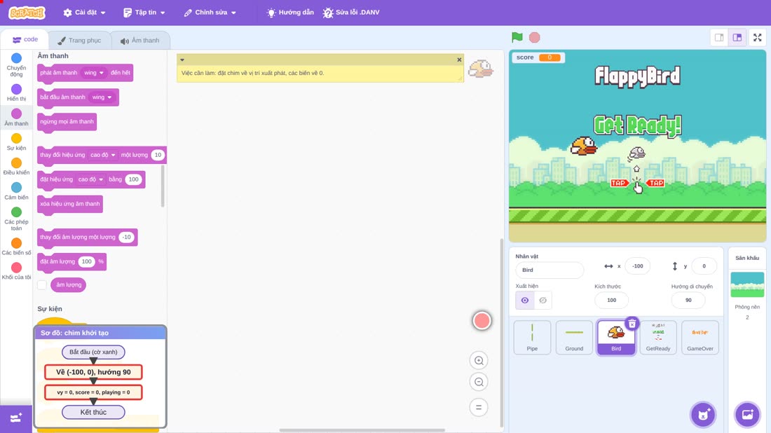Viewport: 771px width, 433px height.
Task: Open the add extension button
Action: pyautogui.click(x=15, y=418)
